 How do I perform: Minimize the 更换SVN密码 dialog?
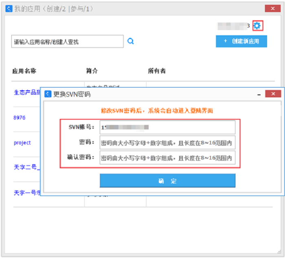click(259, 94)
